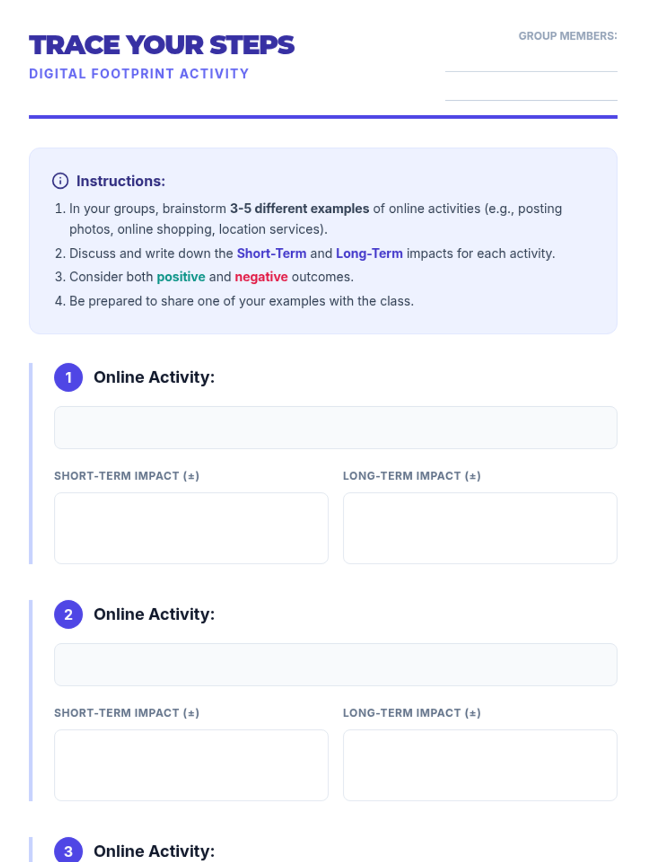The width and height of the screenshot is (646, 862).
Task: Click the purple "Long-Term" text in instructions
Action: tap(369, 253)
